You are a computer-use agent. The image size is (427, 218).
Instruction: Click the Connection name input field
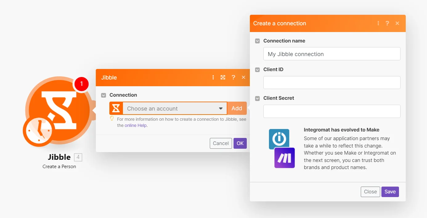click(332, 54)
